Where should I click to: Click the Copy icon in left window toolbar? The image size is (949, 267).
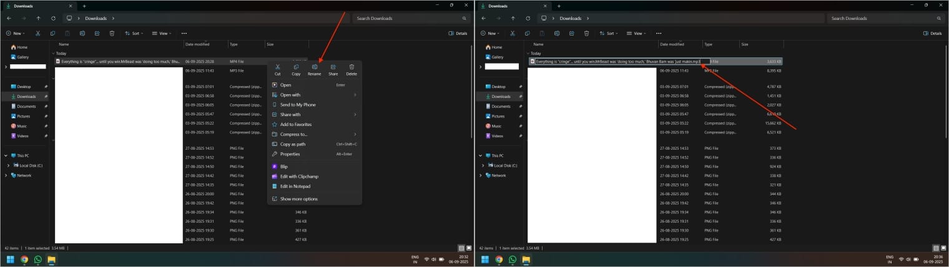[x=52, y=33]
